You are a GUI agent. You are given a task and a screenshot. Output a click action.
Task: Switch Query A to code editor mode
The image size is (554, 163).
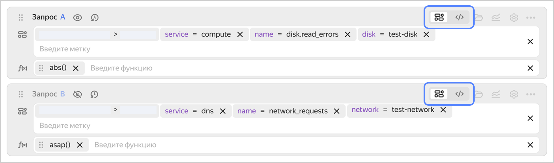[x=459, y=17]
